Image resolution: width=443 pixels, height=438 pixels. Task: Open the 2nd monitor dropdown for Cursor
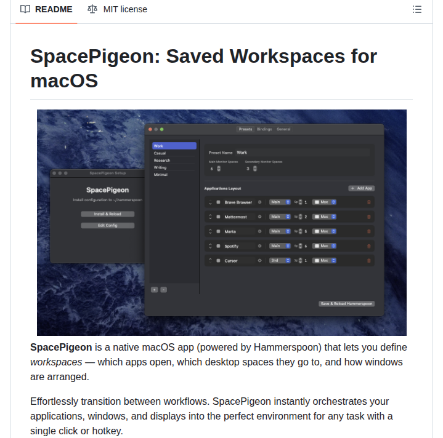(x=280, y=261)
